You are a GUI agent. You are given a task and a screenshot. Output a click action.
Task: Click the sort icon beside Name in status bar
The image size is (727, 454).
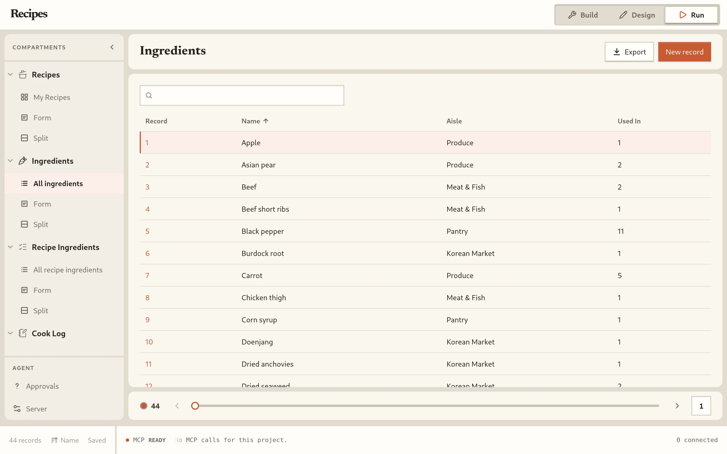[x=54, y=440]
